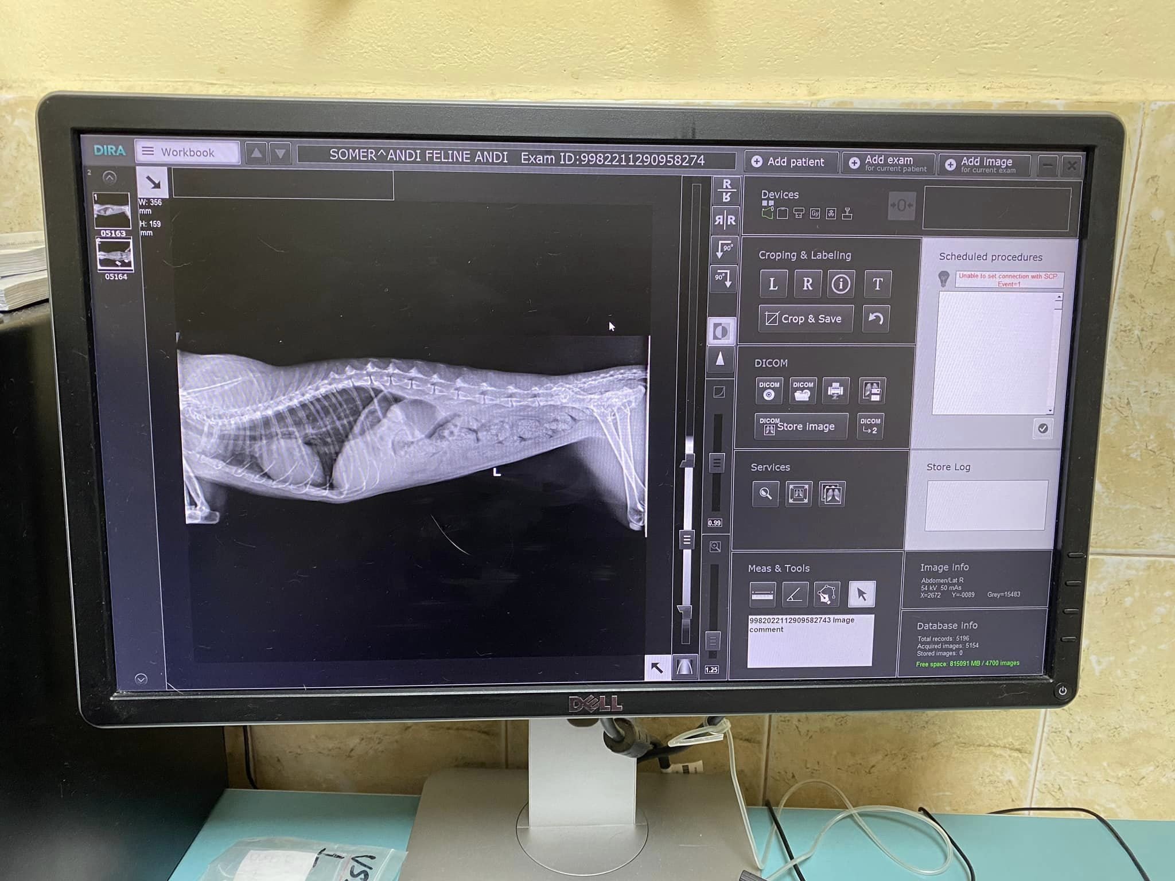This screenshot has width=1175, height=881.
Task: Click the X-ray tube stand device icon
Action: pyautogui.click(x=847, y=214)
